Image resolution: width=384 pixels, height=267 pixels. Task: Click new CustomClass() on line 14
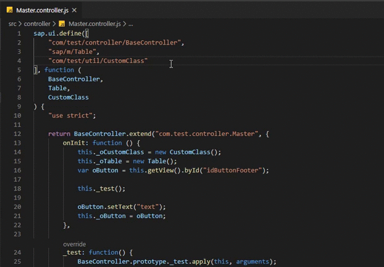coord(188,152)
